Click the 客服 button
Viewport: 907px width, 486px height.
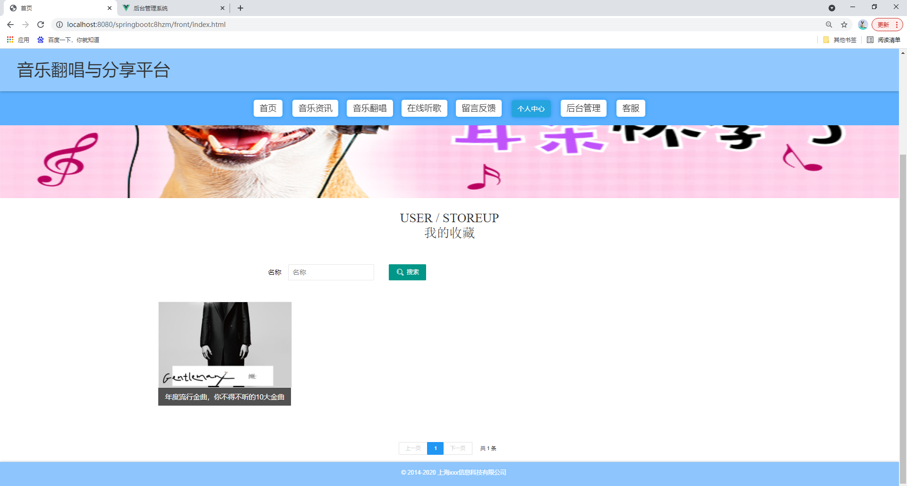(x=630, y=108)
